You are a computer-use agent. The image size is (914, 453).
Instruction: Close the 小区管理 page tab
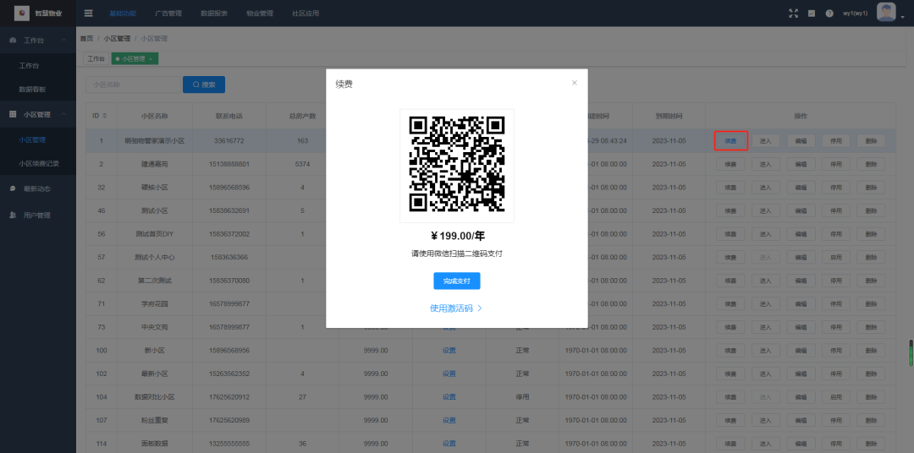[151, 59]
